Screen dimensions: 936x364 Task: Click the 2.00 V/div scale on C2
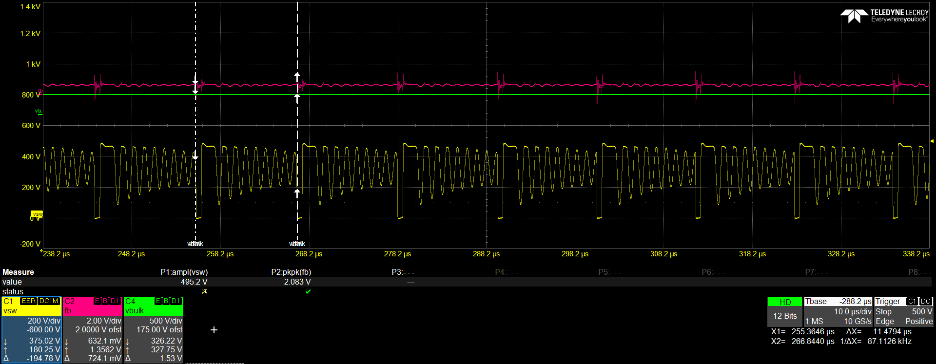(104, 321)
